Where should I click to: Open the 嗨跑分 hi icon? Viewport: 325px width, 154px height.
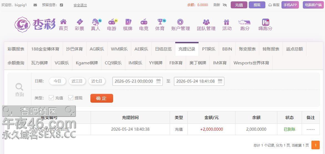(x=265, y=22)
